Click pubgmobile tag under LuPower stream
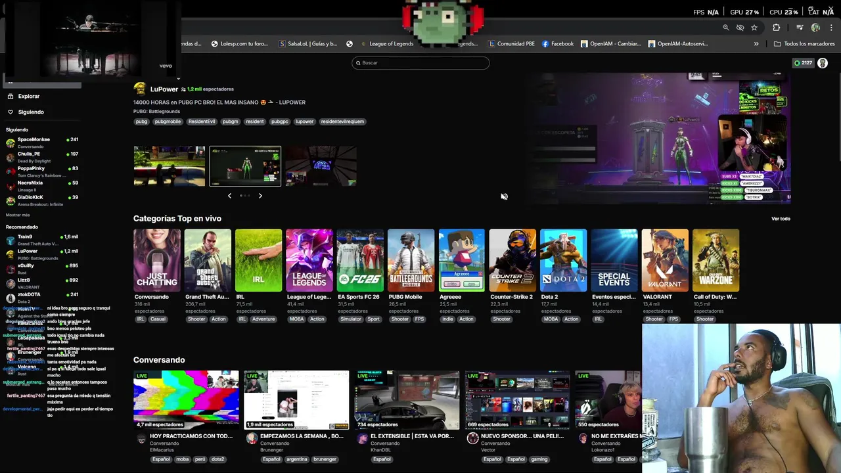This screenshot has height=473, width=841. coord(168,122)
